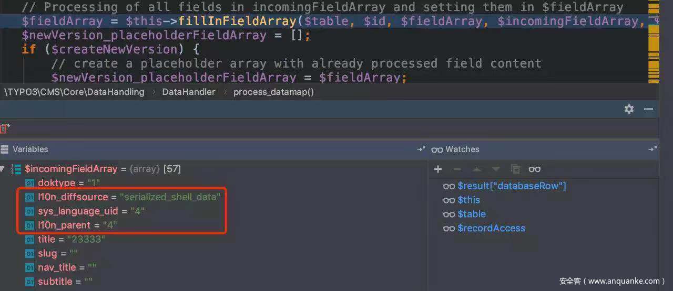Screen dimensions: 673x291
Task: Click the duplicate watch icon
Action: [x=515, y=169]
